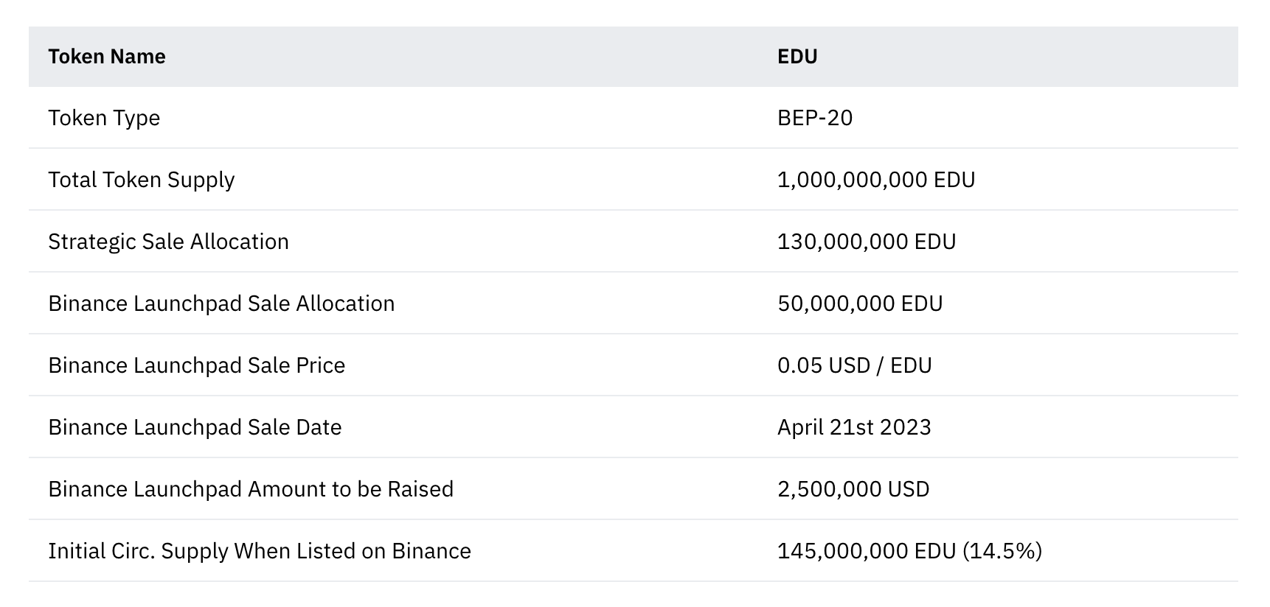Select Binance Launchpad Sale Date label
The image size is (1270, 607).
click(195, 427)
